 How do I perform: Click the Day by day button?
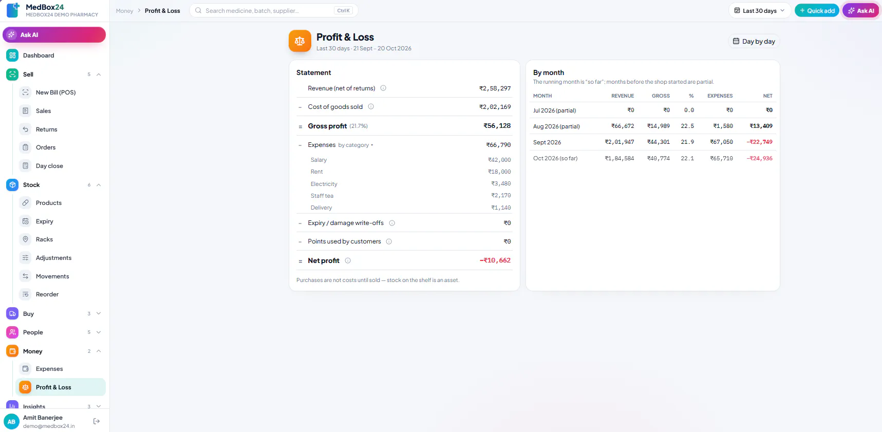[x=754, y=42]
